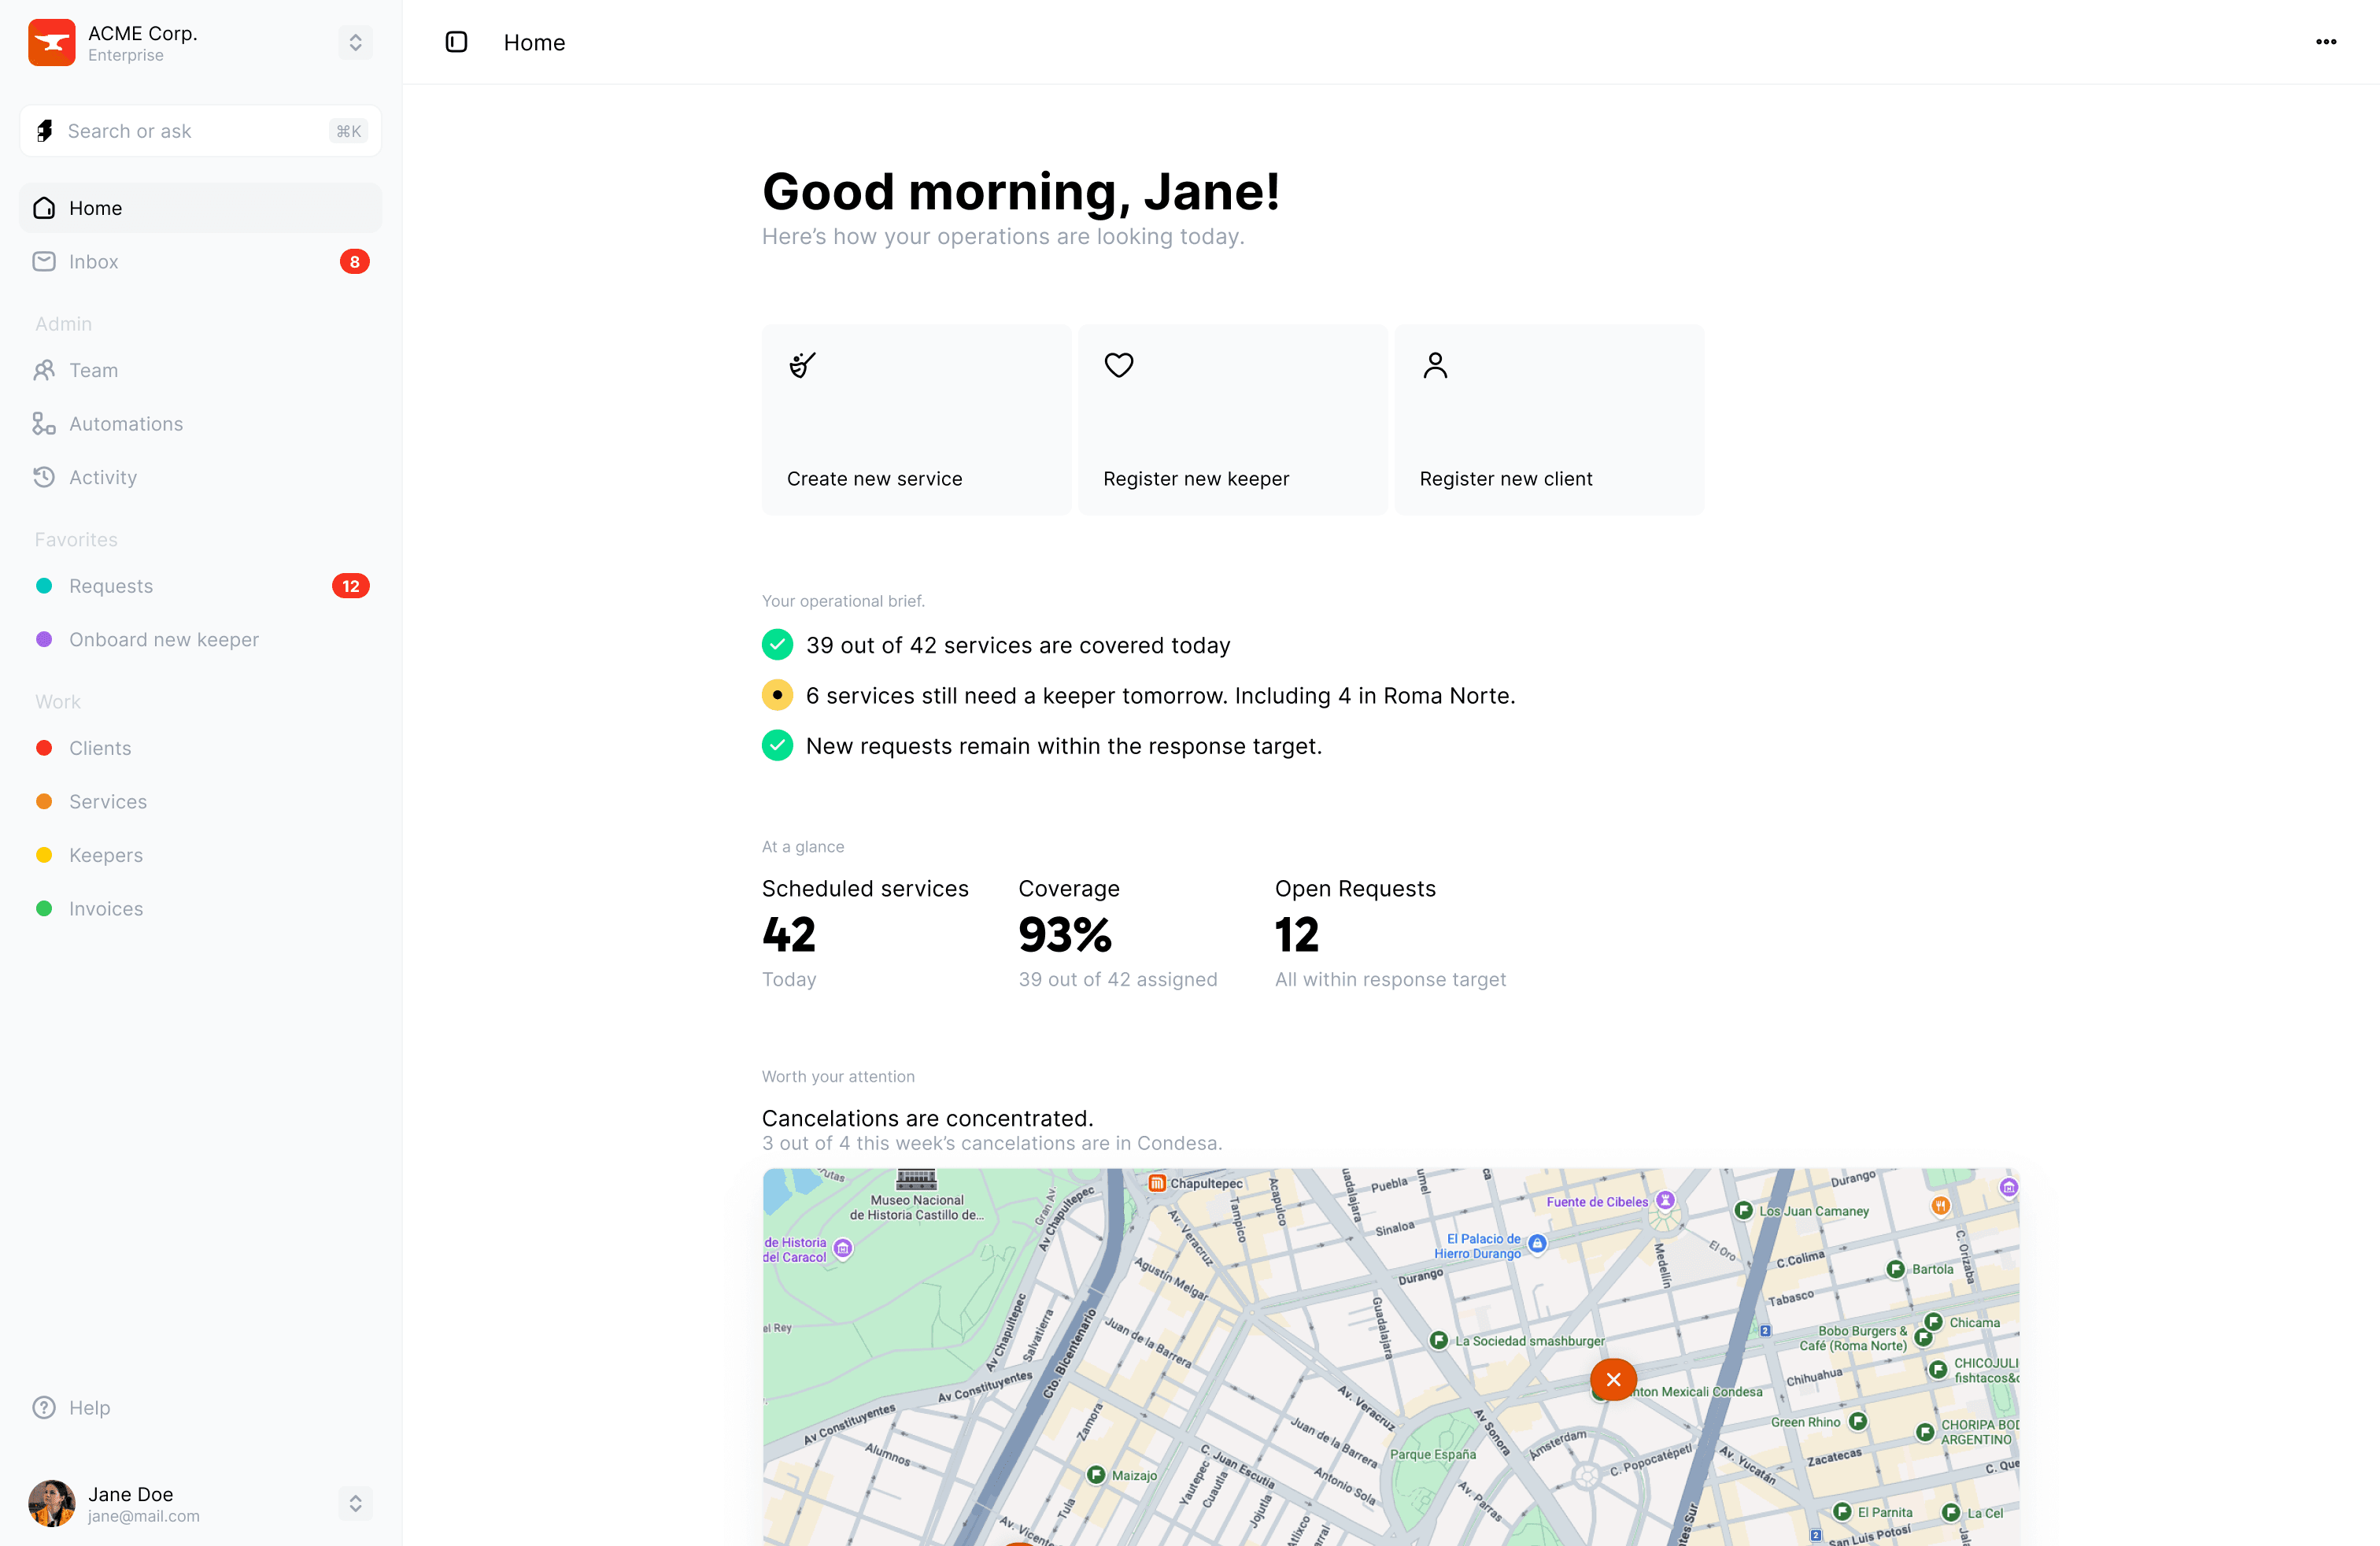
Task: Click green check beside new requests line
Action: (777, 745)
